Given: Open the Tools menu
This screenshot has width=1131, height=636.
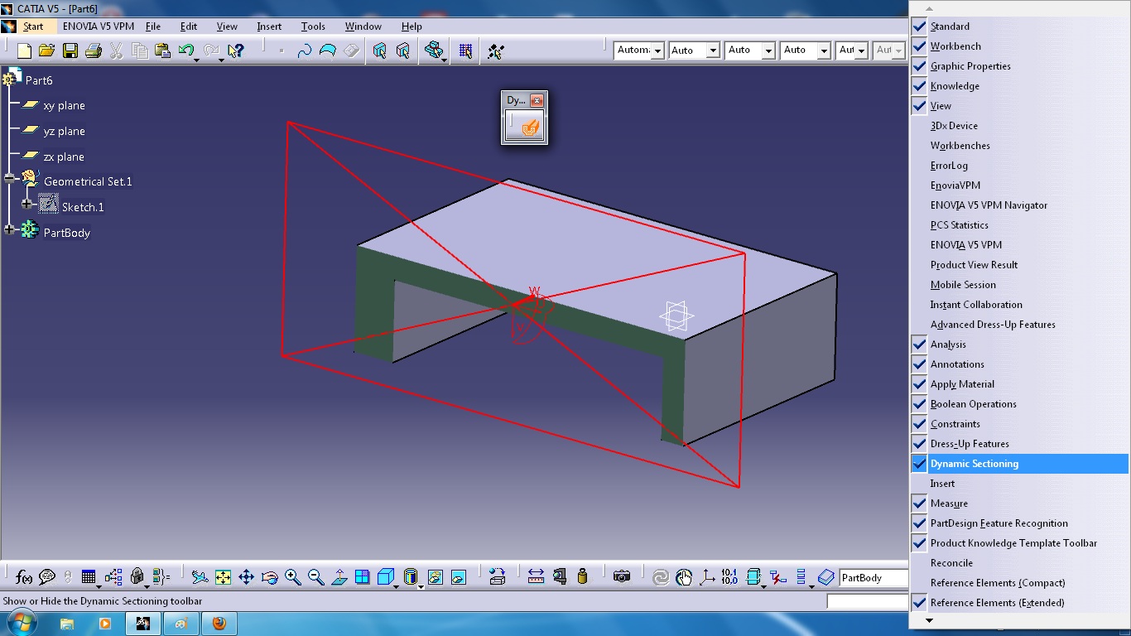Looking at the screenshot, I should 313,26.
